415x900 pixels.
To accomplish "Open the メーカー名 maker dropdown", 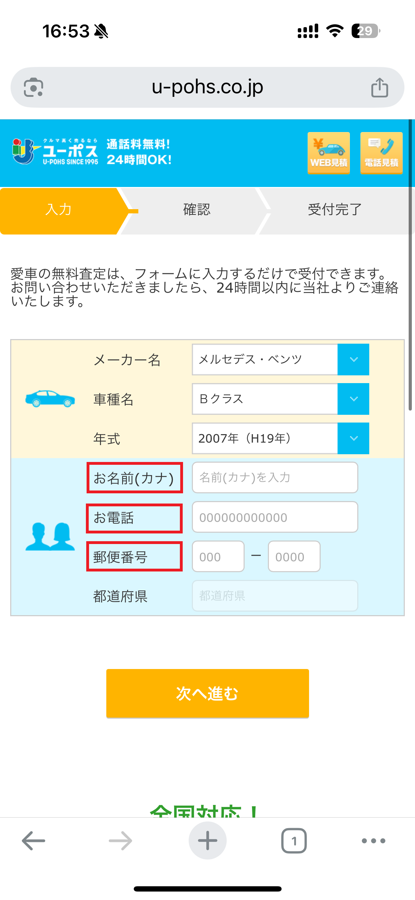I will point(353,360).
